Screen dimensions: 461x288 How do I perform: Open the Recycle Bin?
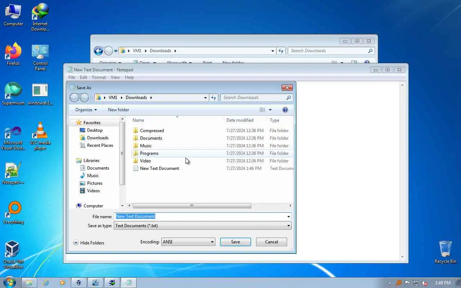pos(446,252)
